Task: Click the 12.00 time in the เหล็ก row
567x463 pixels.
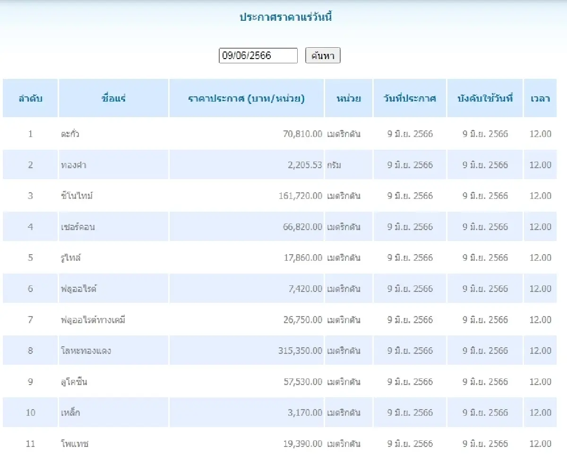Action: 540,412
